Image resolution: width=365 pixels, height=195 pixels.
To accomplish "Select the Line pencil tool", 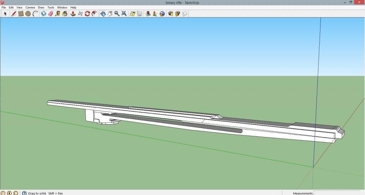I will [14, 14].
